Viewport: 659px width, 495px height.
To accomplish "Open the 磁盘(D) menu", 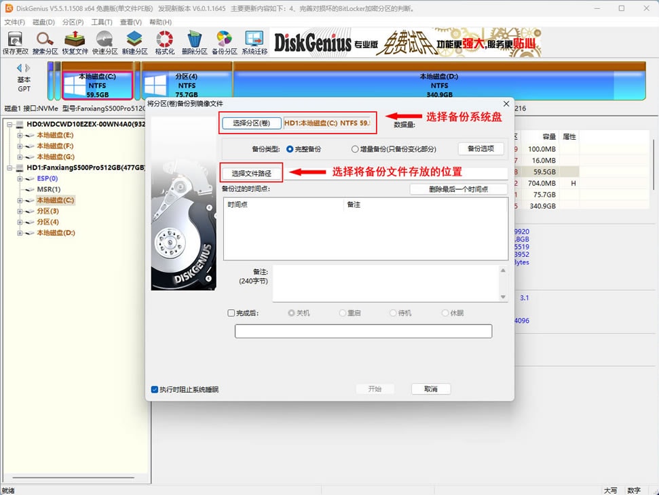I will tap(43, 22).
